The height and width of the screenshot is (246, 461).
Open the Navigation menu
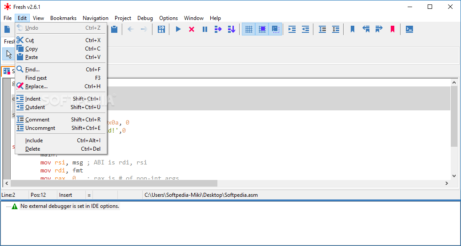(96, 18)
